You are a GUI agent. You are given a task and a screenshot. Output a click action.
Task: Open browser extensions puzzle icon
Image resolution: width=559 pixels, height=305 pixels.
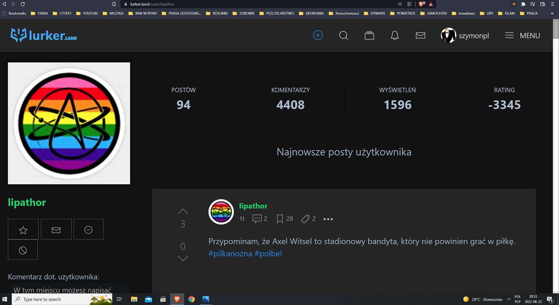coord(523,4)
